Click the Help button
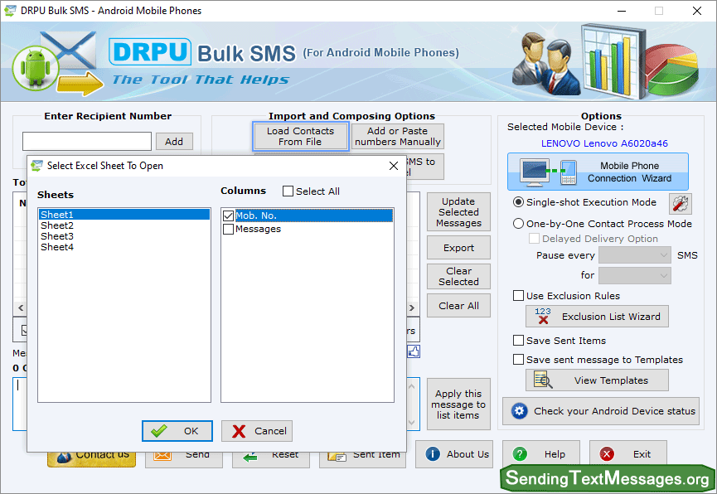The height and width of the screenshot is (494, 717). pyautogui.click(x=541, y=454)
